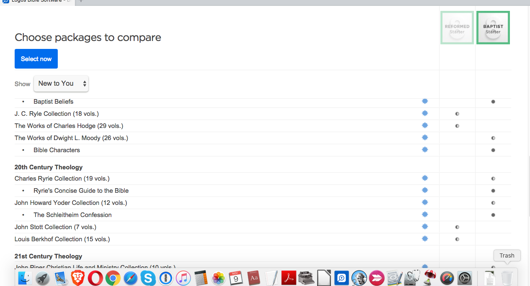The image size is (530, 286).
Task: Open Mail app with eagle stamp icon
Action: (60, 278)
